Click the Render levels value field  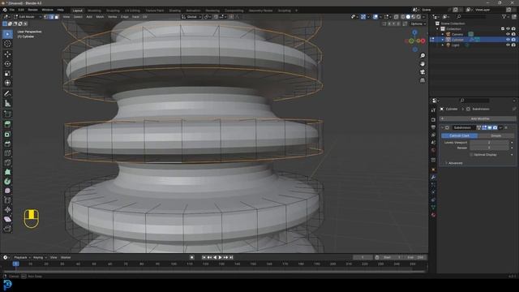pos(489,148)
